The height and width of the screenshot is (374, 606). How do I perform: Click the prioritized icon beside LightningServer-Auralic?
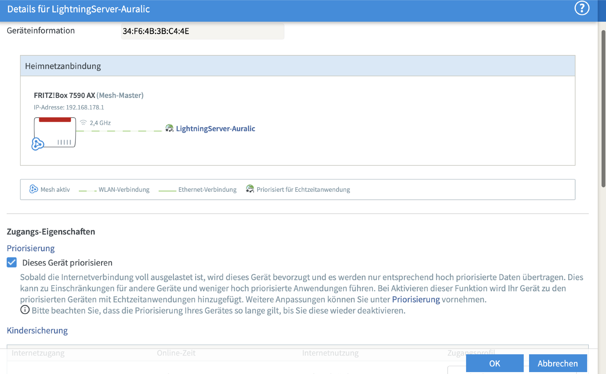point(169,128)
